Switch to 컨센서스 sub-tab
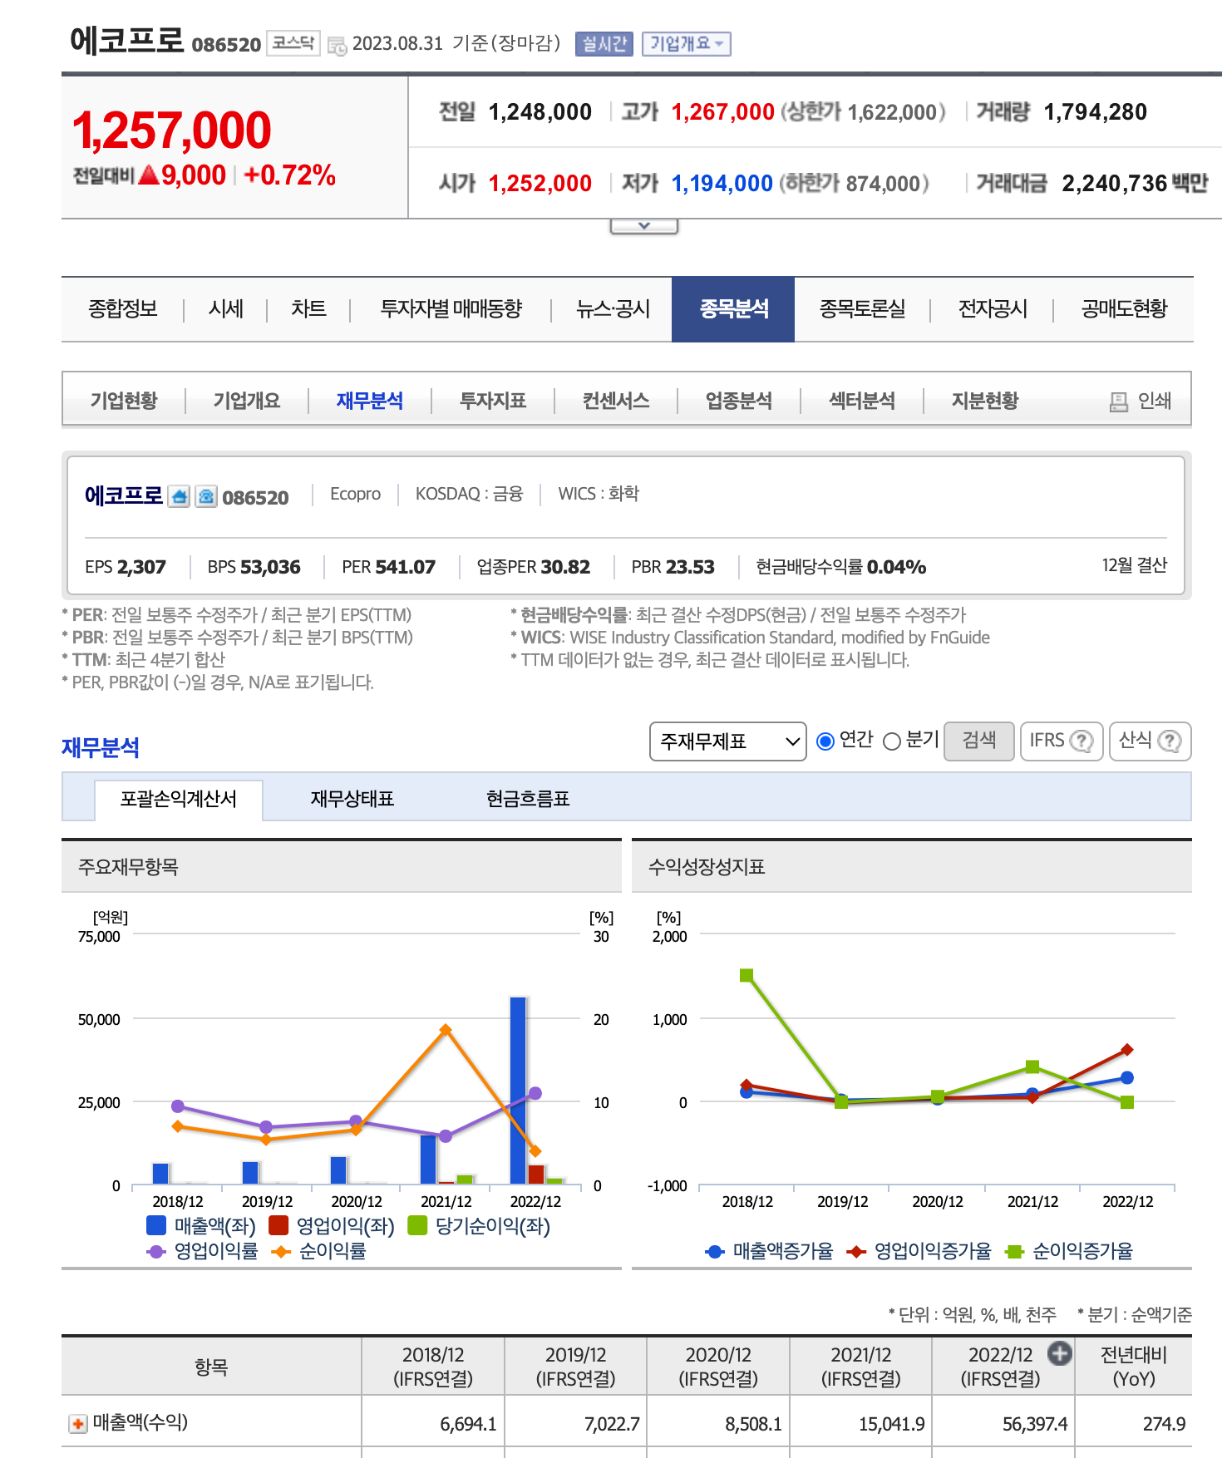This screenshot has height=1458, width=1222. tap(616, 401)
